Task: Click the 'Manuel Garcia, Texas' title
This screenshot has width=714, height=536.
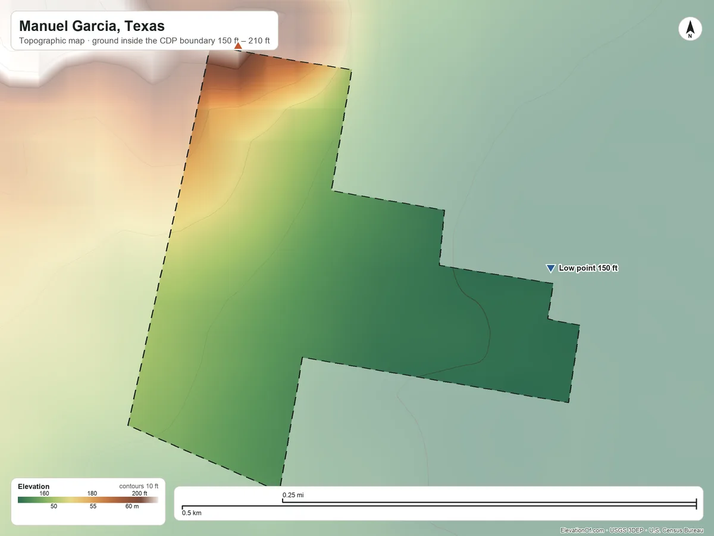Action: pyautogui.click(x=92, y=26)
